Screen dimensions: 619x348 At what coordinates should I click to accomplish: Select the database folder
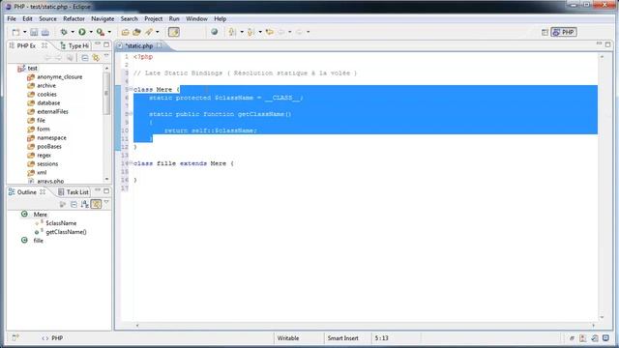click(x=44, y=103)
